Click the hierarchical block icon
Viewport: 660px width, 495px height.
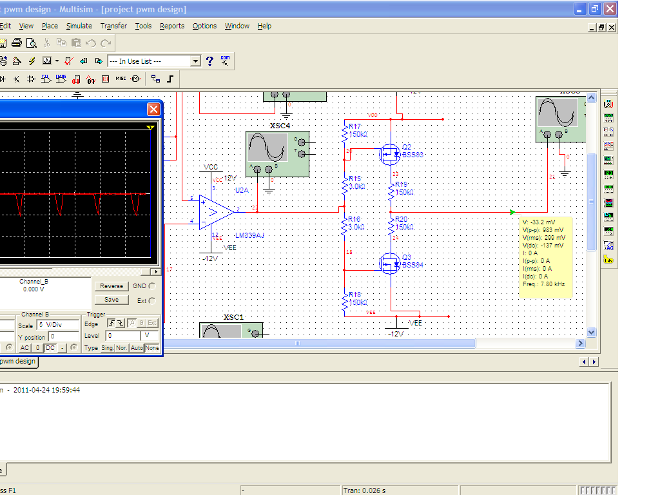click(x=156, y=79)
